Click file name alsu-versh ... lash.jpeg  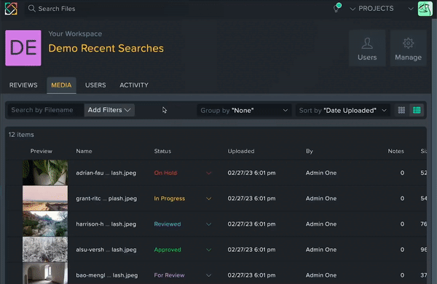(106, 250)
